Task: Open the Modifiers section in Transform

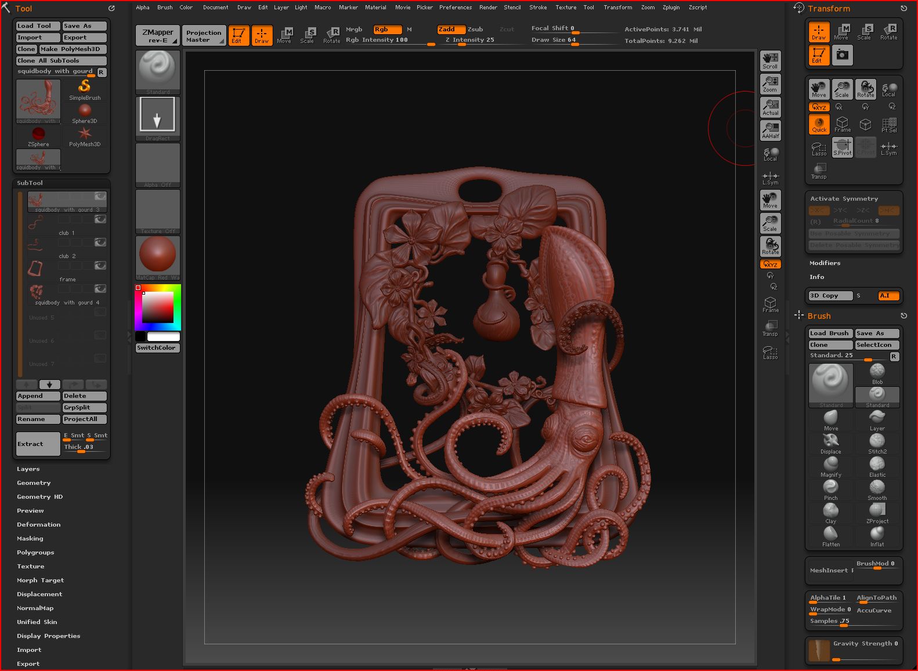Action: pyautogui.click(x=825, y=263)
